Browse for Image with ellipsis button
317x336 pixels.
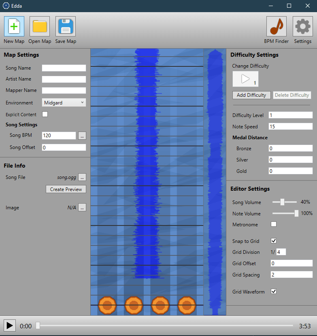(x=82, y=207)
